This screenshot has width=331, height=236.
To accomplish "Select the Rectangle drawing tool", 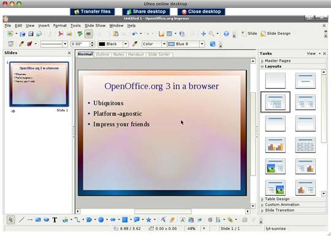I will pos(38,219).
